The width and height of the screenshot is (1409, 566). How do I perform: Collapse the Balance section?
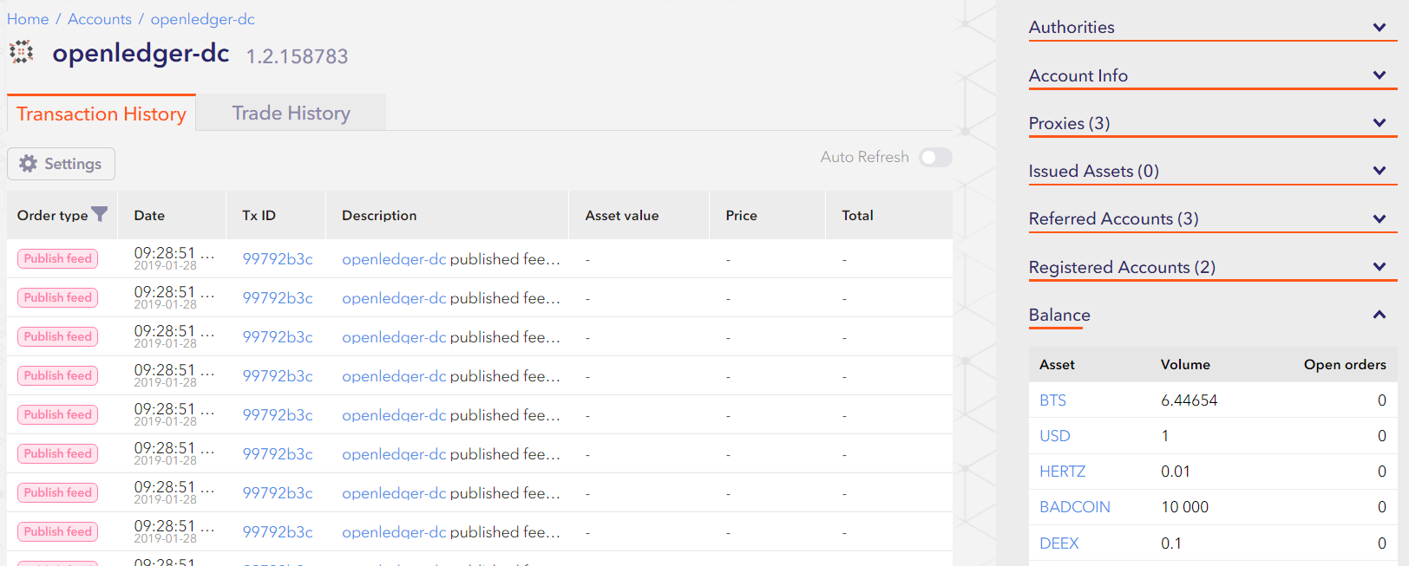(x=1213, y=316)
